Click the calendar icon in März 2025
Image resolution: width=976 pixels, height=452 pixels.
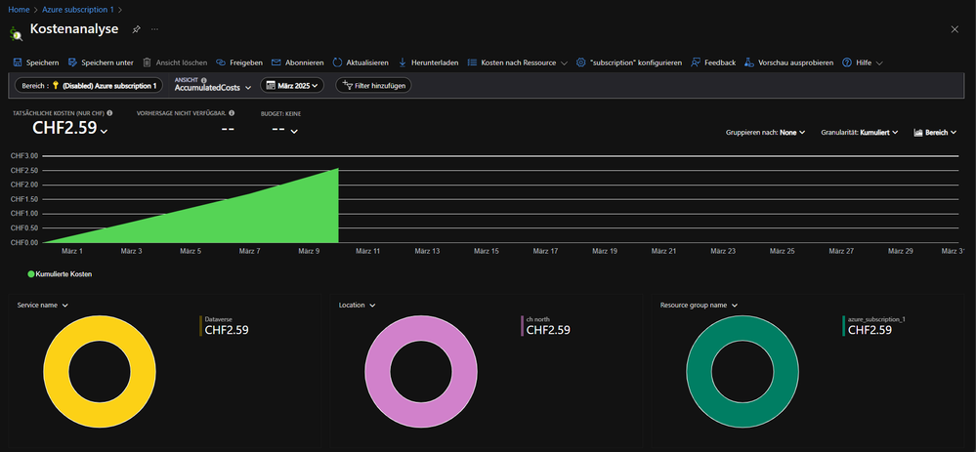271,85
